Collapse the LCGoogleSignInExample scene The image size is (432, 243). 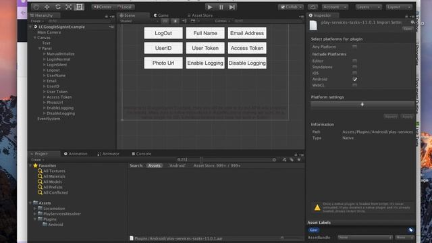tap(30, 27)
